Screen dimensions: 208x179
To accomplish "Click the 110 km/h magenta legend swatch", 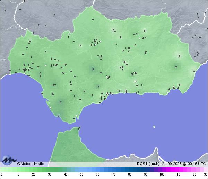I will (178, 169).
